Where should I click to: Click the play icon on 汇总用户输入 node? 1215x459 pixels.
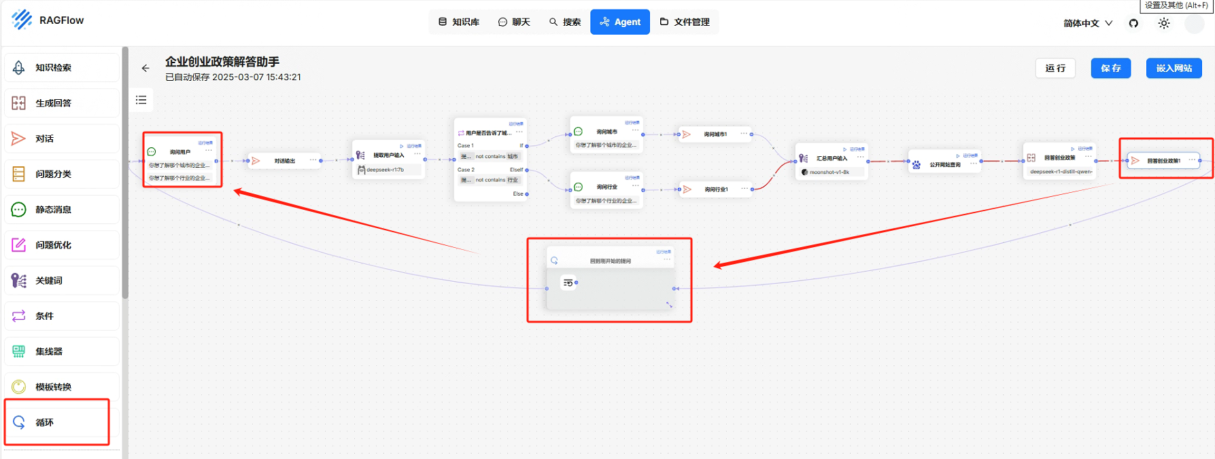[844, 149]
